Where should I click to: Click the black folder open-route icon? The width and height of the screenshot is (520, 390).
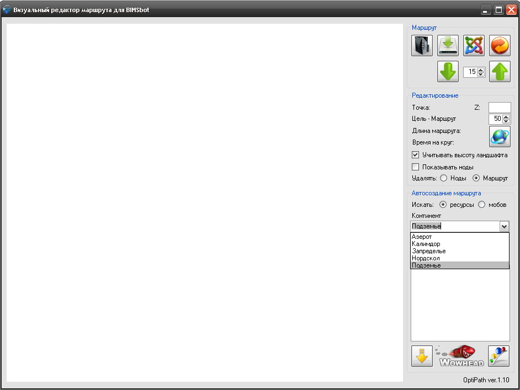click(422, 46)
